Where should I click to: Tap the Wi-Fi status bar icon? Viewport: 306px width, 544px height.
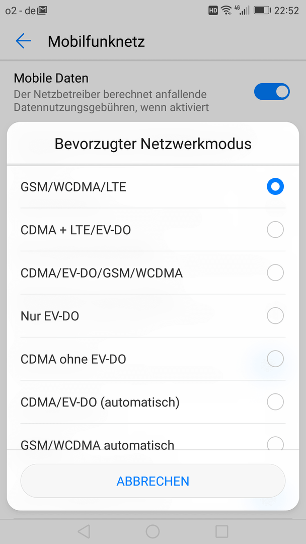(226, 11)
